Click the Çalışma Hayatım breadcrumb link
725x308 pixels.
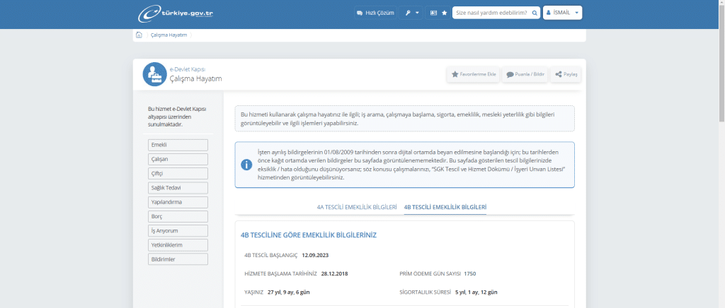[x=169, y=35]
